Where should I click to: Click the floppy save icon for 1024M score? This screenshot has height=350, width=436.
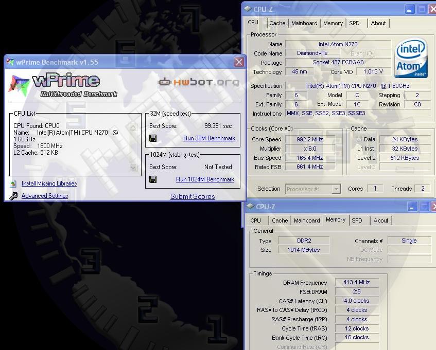coord(153,179)
